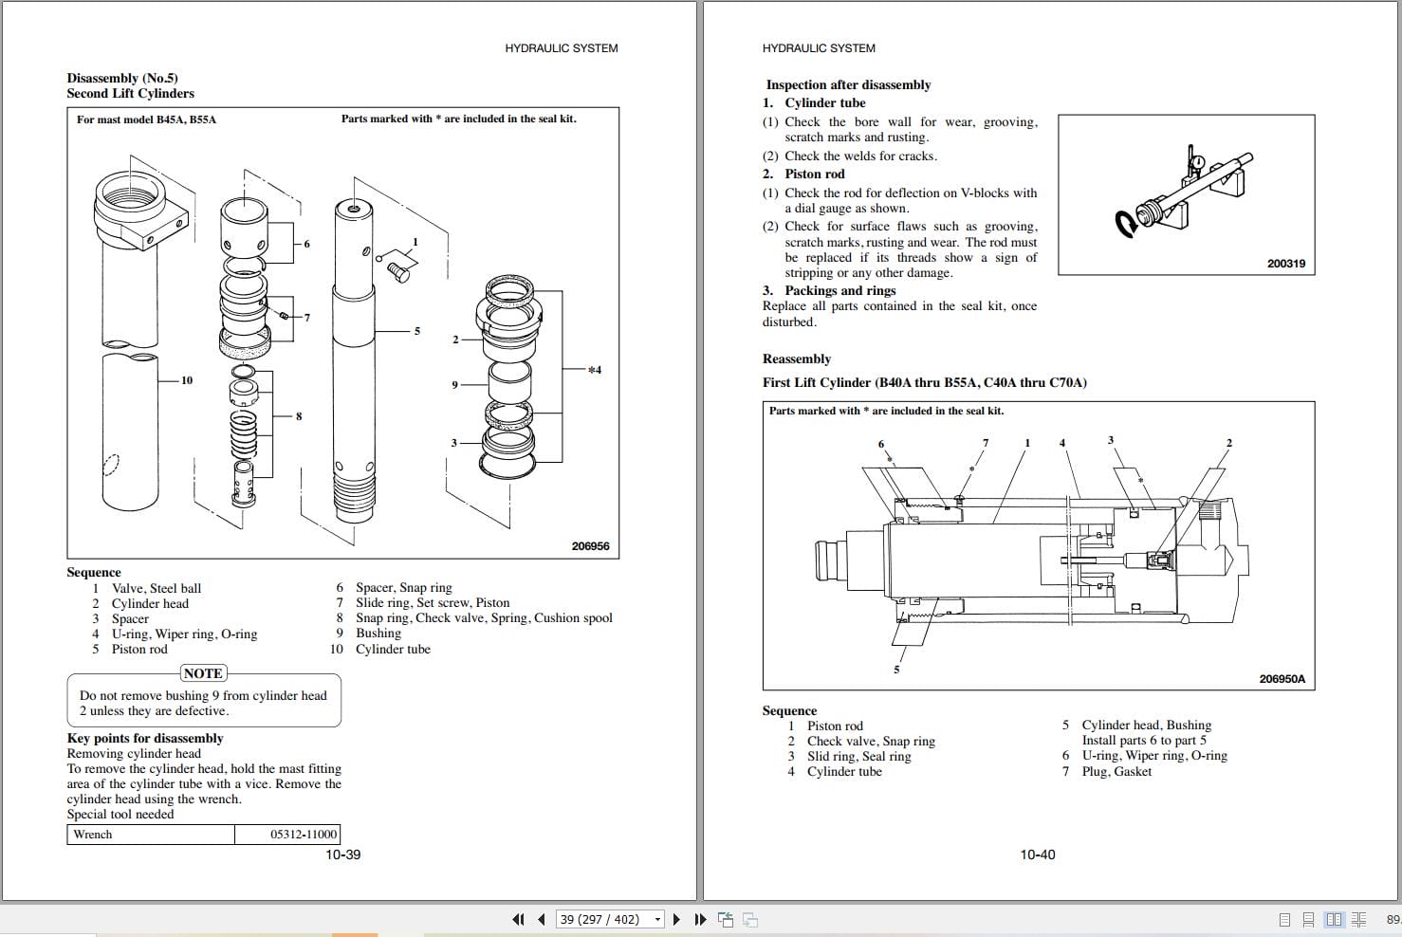Click page number 10-39
Viewport: 1402px width, 937px height.
click(343, 854)
